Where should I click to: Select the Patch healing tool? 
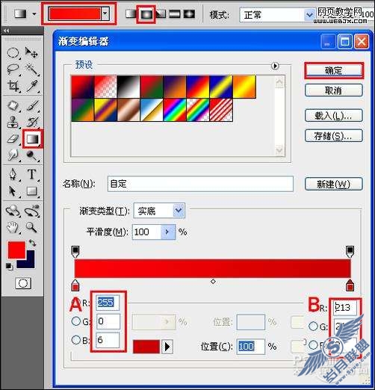coord(13,105)
